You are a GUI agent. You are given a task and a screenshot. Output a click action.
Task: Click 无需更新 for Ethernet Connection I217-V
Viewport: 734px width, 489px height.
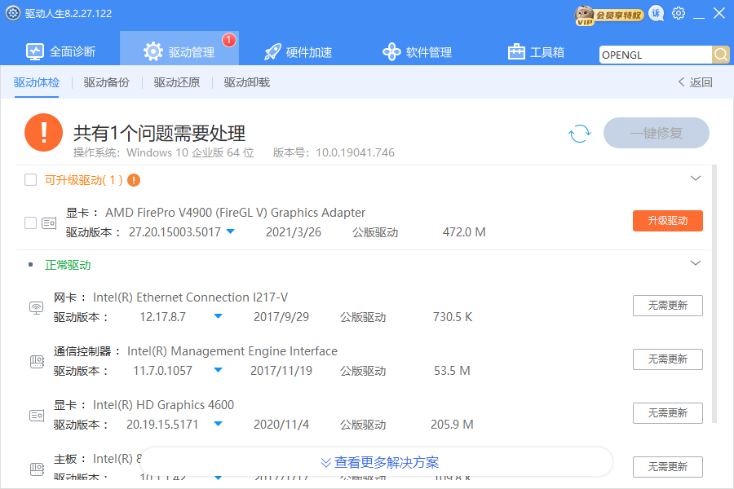tap(667, 306)
